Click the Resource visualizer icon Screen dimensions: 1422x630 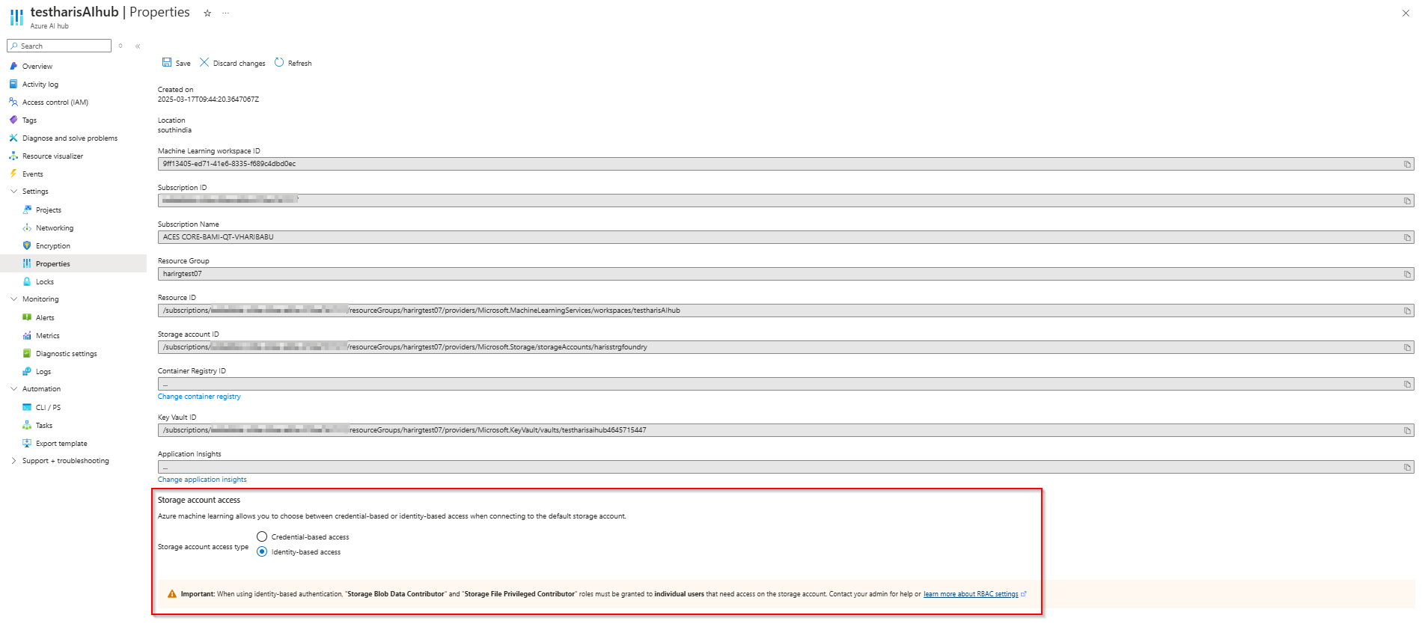pos(13,156)
